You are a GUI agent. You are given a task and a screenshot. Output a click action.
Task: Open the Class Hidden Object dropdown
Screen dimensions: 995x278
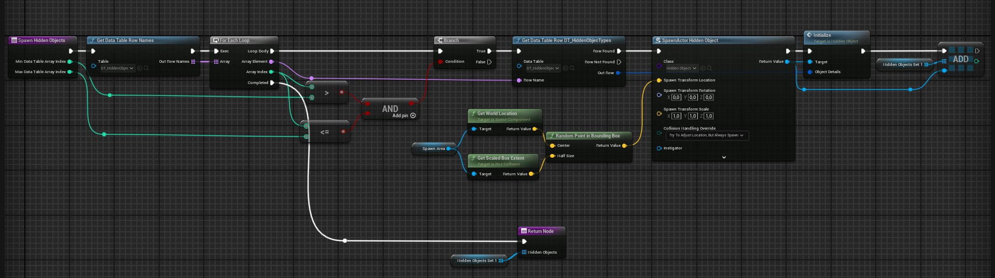682,68
